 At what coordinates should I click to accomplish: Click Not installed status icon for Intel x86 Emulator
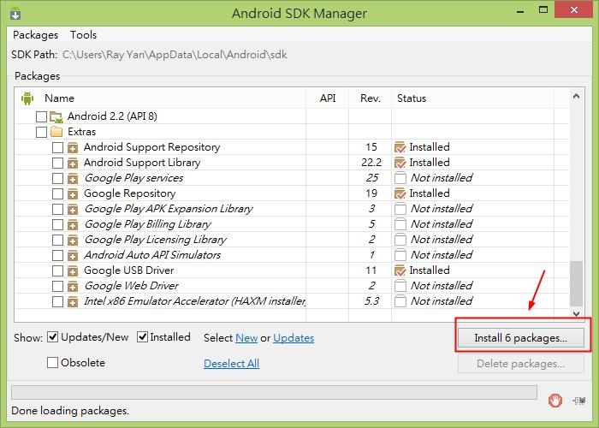pos(400,301)
